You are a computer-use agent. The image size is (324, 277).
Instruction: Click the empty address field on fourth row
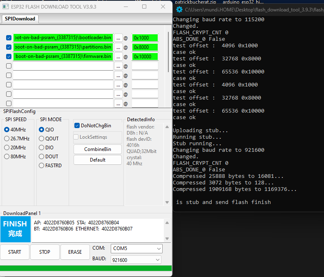(145, 66)
